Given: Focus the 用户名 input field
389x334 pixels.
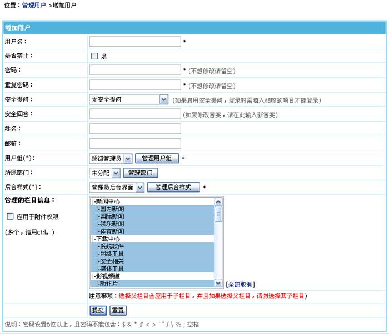Looking at the screenshot, I should point(135,42).
